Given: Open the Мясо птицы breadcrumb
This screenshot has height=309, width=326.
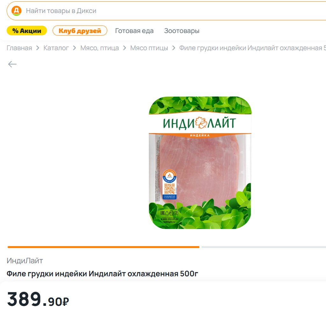Looking at the screenshot, I should (149, 48).
